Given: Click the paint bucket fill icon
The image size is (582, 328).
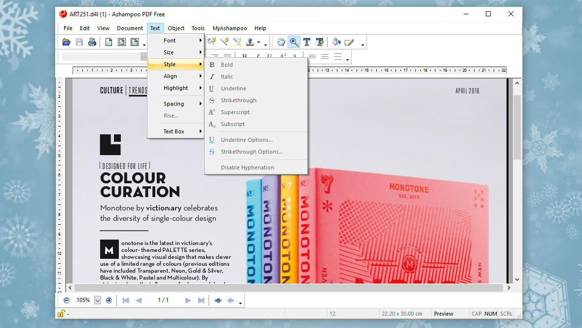Looking at the screenshot, I should 336,42.
